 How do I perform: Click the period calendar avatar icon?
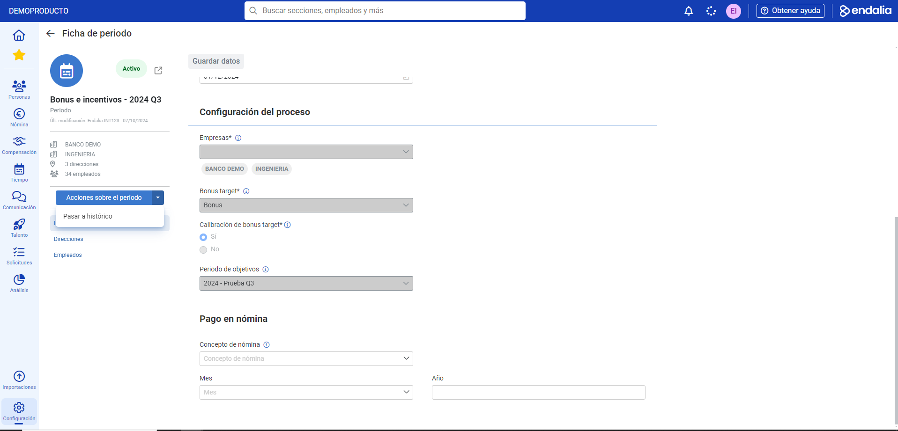(x=67, y=71)
